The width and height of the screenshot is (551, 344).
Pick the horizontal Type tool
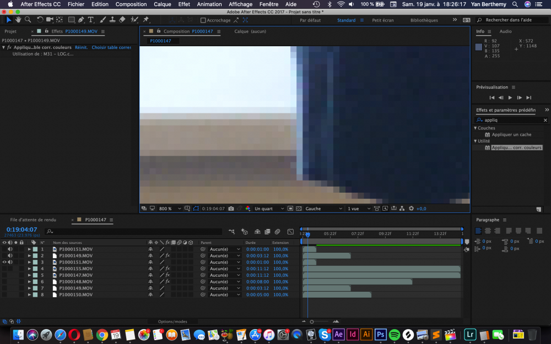[91, 20]
